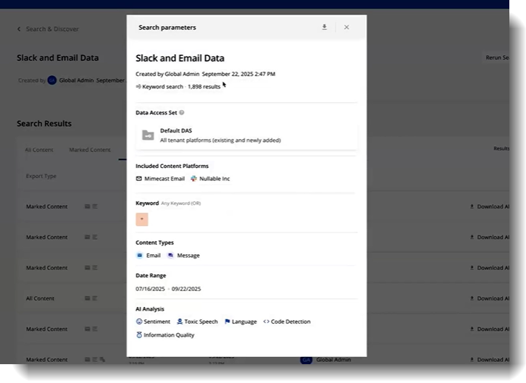Click the Toxic Speech icon
This screenshot has height=383, width=526.
(x=180, y=321)
